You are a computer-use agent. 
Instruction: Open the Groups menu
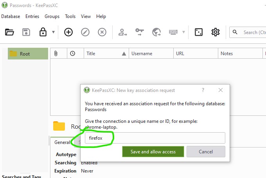pos(52,16)
